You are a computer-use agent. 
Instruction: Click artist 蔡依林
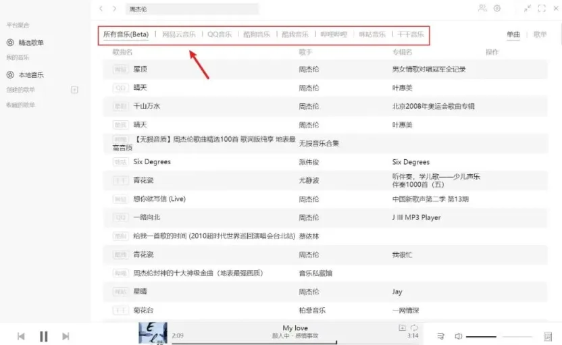pos(309,236)
